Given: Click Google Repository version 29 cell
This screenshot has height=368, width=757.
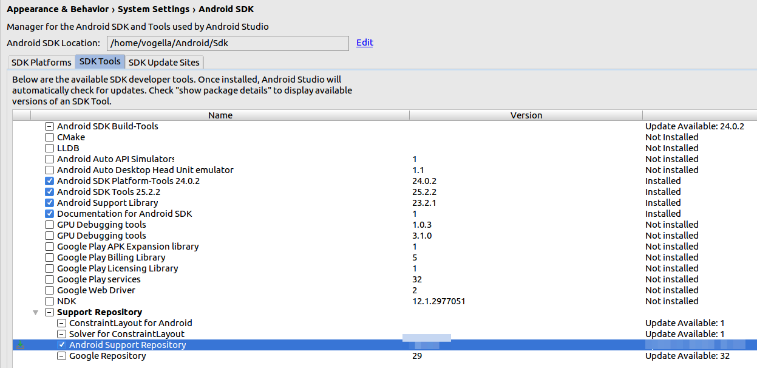Looking at the screenshot, I should (x=417, y=356).
